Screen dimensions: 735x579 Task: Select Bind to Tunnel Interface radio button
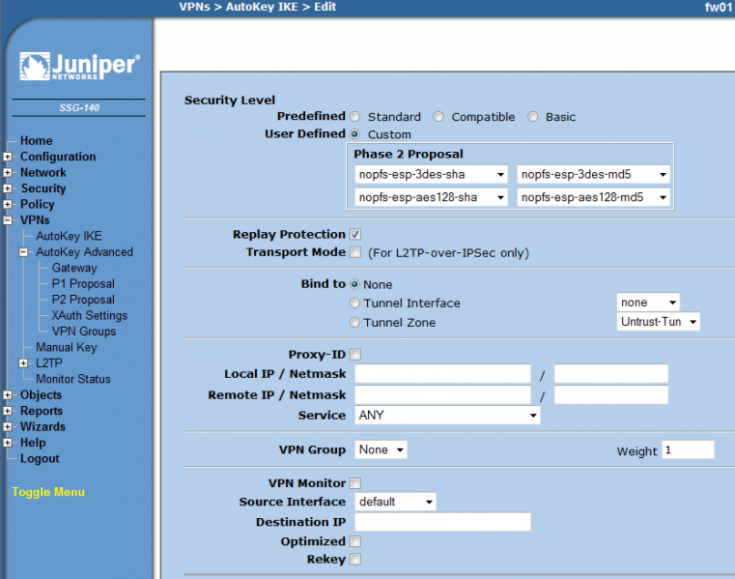[354, 304]
